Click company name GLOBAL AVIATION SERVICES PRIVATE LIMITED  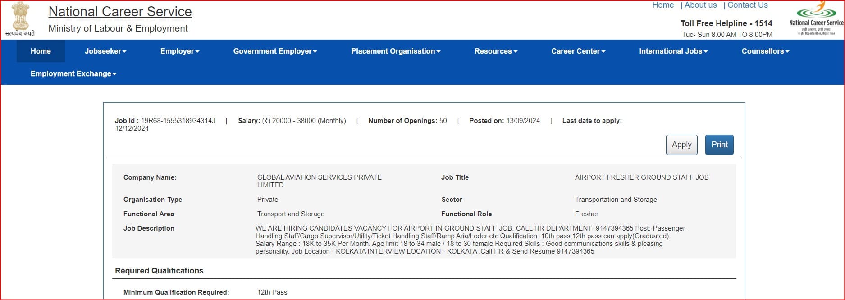[320, 181]
